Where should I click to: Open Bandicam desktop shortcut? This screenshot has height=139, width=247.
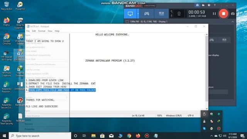point(20,102)
